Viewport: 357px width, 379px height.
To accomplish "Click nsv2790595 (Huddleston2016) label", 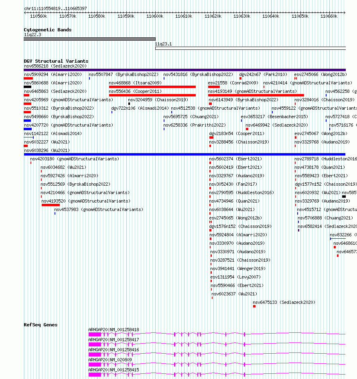I will [x=241, y=193].
